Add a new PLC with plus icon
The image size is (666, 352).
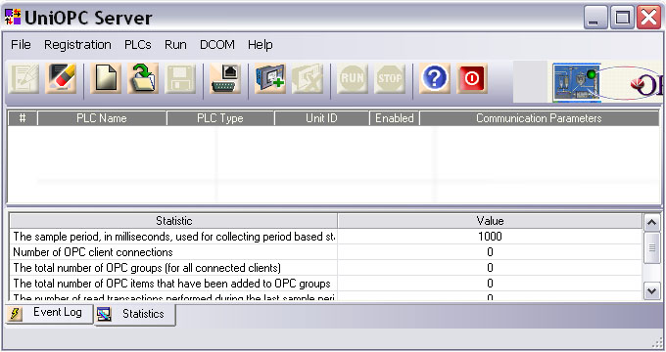point(270,78)
